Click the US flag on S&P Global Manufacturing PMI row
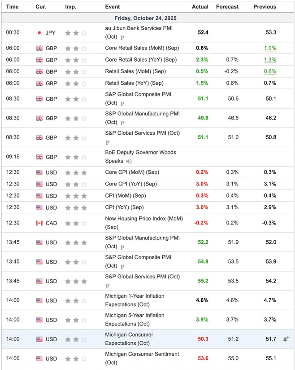This screenshot has width=295, height=370. click(x=38, y=242)
